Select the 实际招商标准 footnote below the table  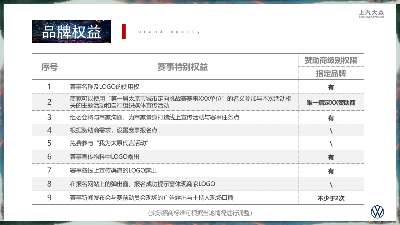point(200,213)
